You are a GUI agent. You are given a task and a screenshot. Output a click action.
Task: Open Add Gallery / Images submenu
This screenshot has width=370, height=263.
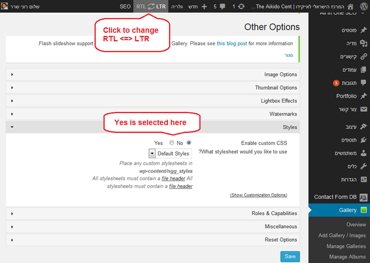(x=342, y=235)
